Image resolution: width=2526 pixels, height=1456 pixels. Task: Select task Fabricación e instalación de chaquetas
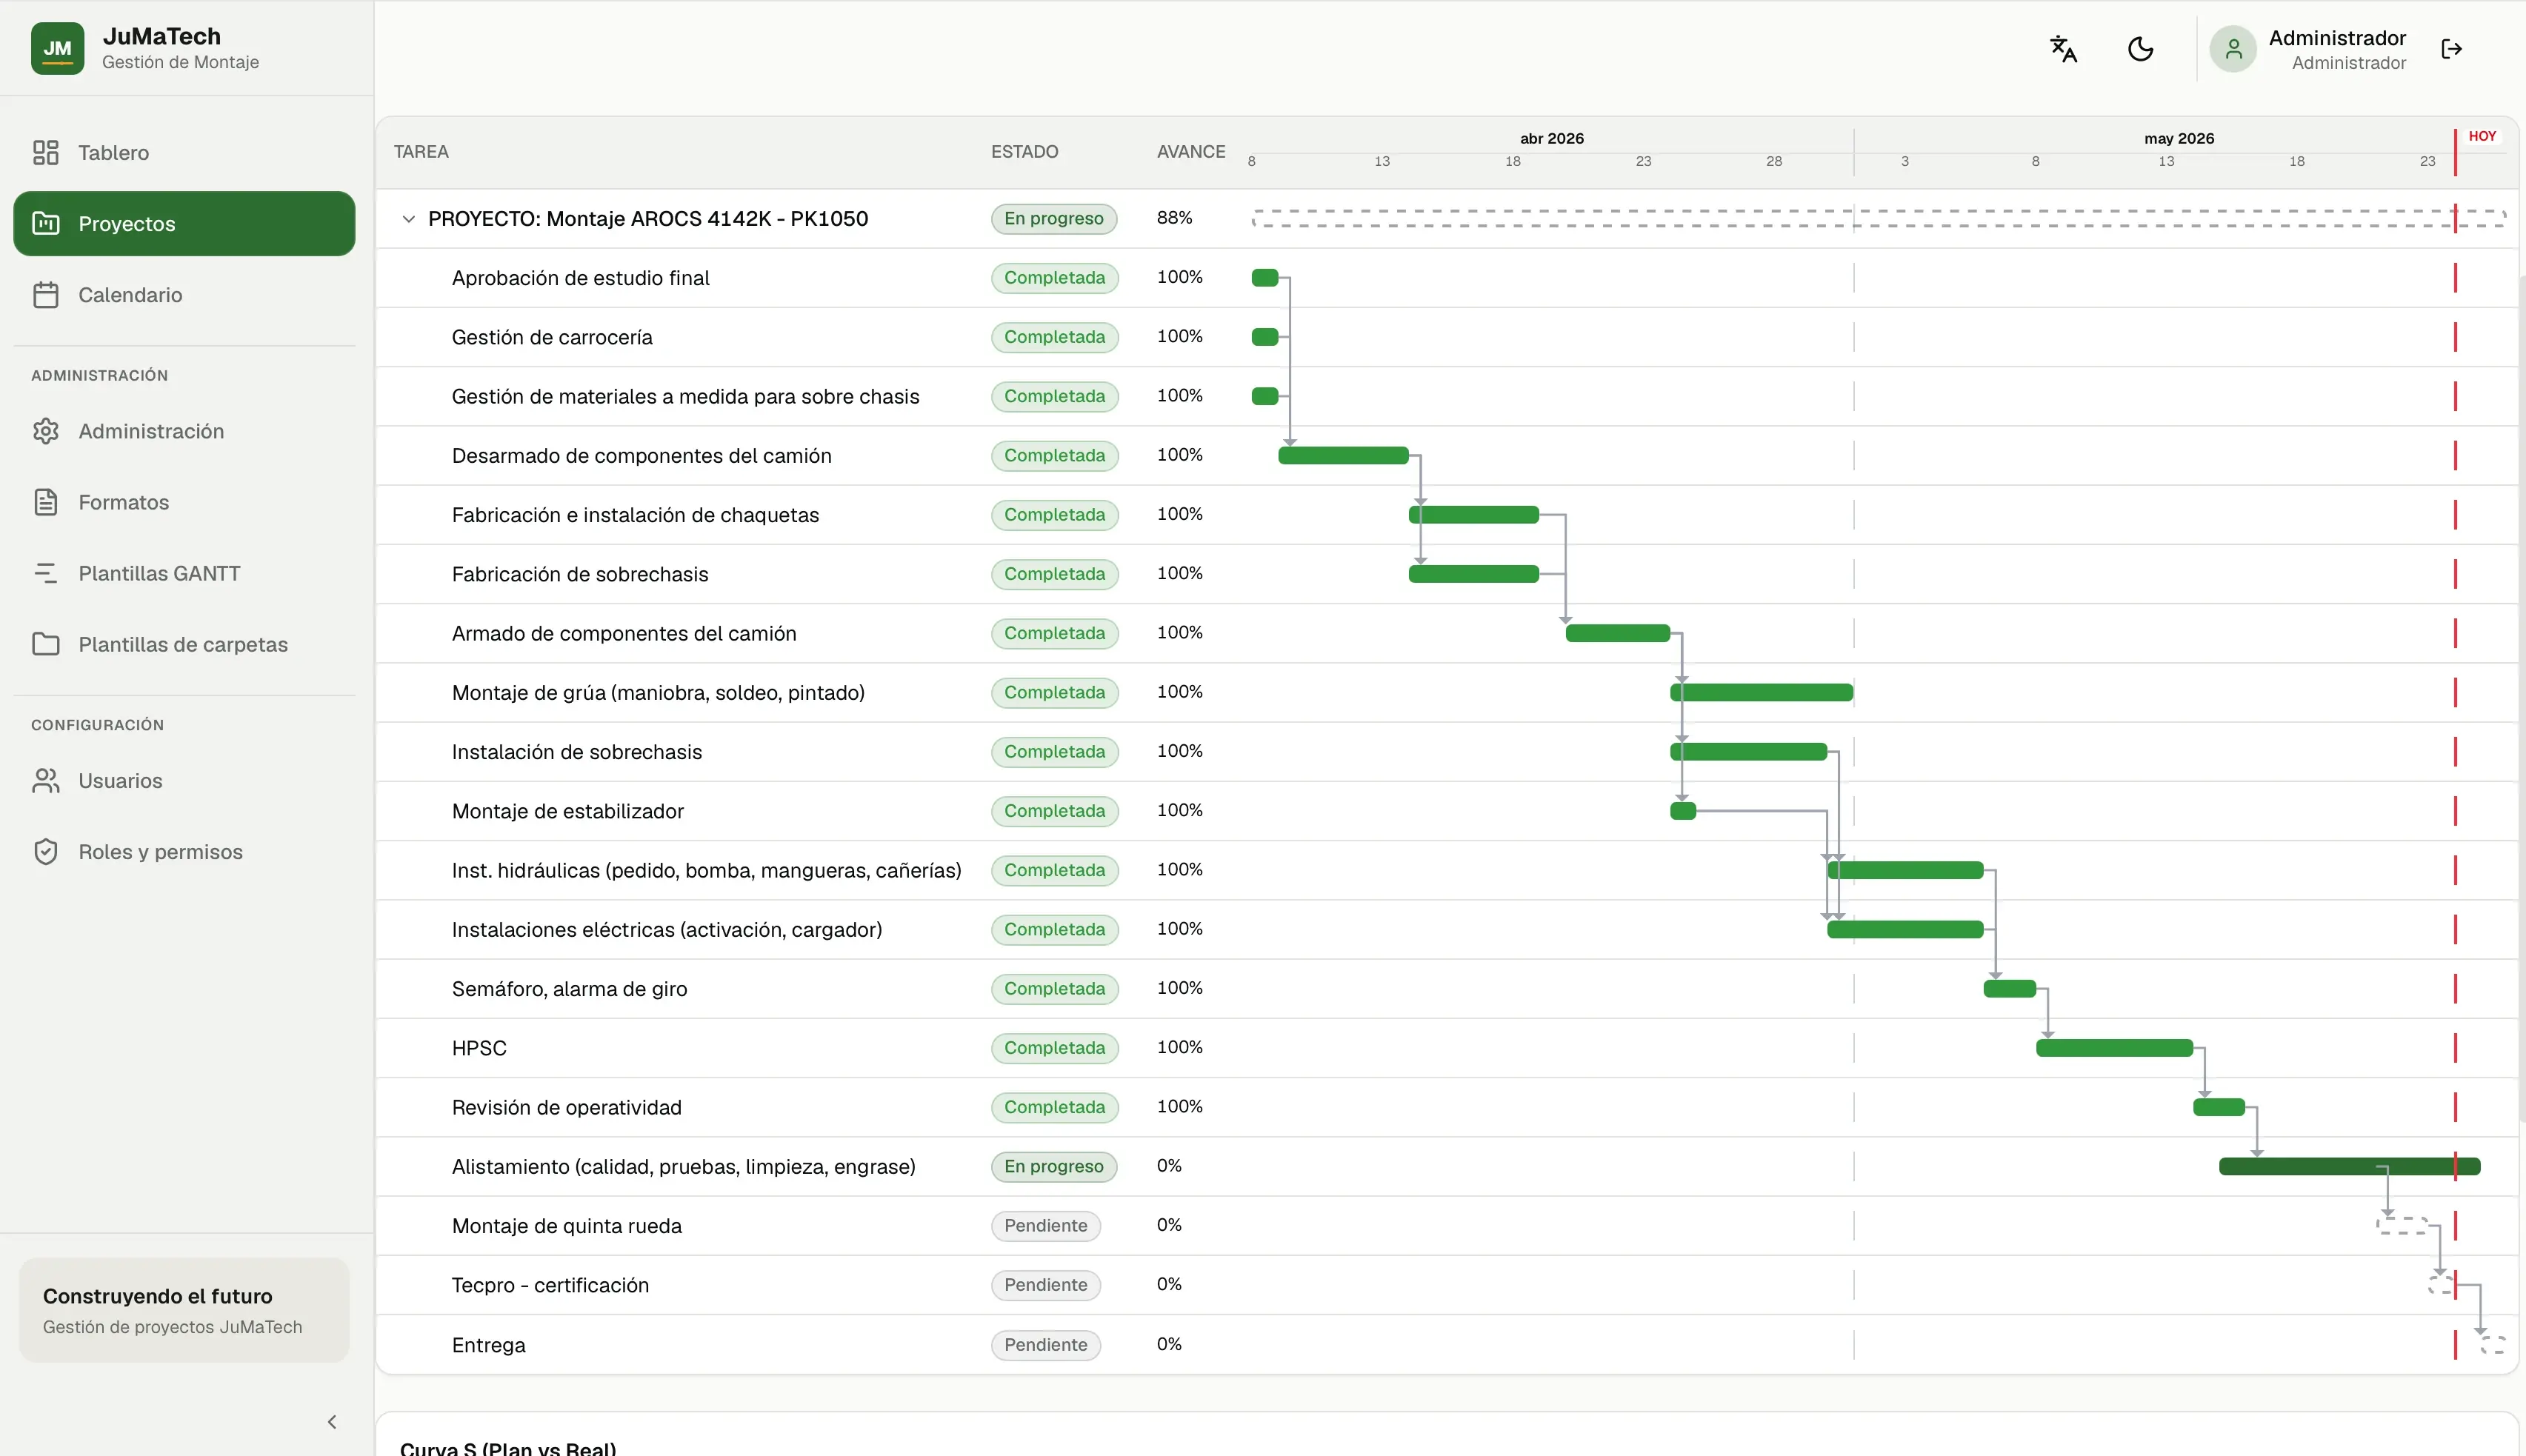click(635, 514)
